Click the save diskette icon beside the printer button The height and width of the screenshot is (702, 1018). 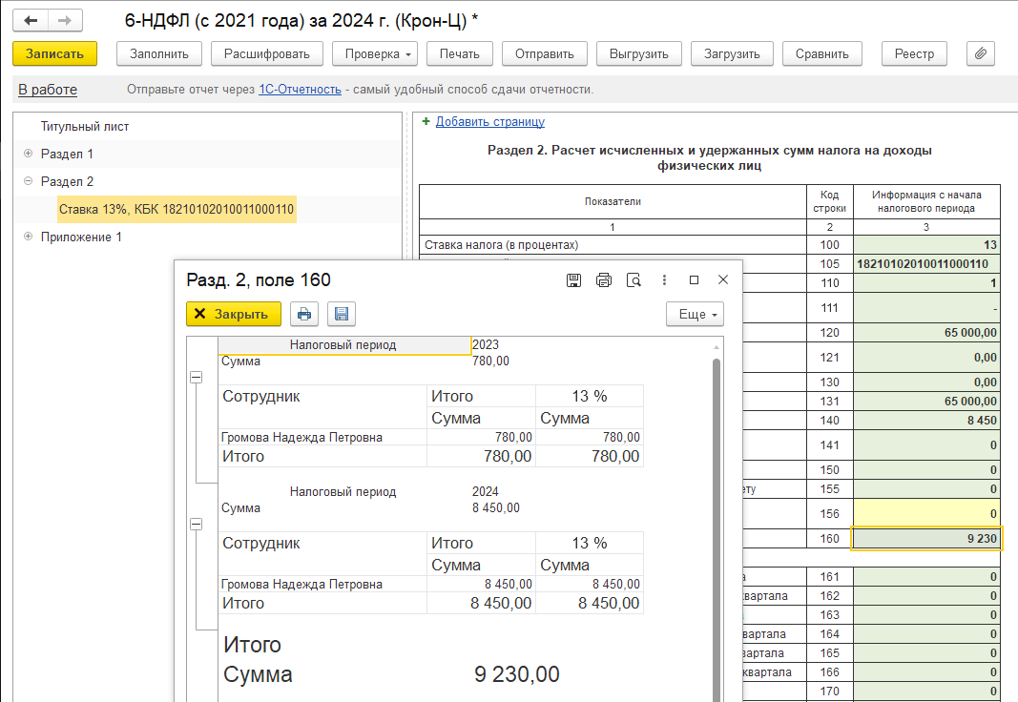tap(342, 314)
